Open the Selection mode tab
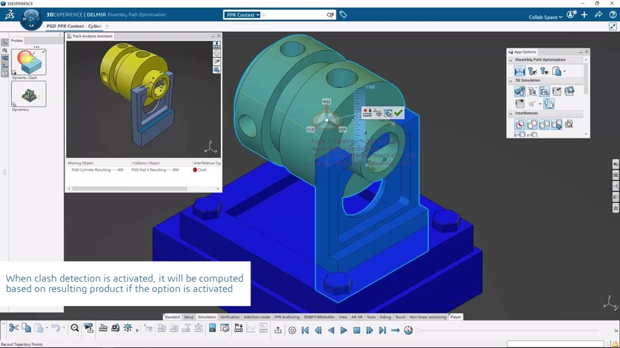Viewport: 620px width, 348px height. (x=256, y=317)
